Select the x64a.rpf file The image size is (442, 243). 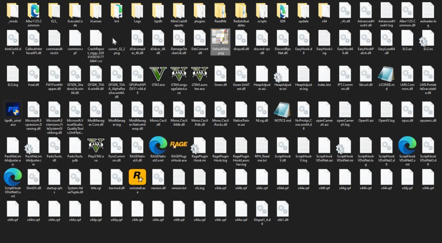pyautogui.click(x=220, y=177)
